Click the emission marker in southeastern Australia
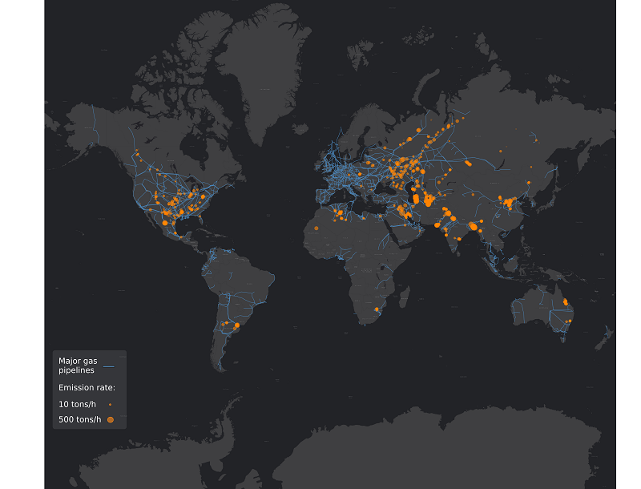 pos(568,321)
